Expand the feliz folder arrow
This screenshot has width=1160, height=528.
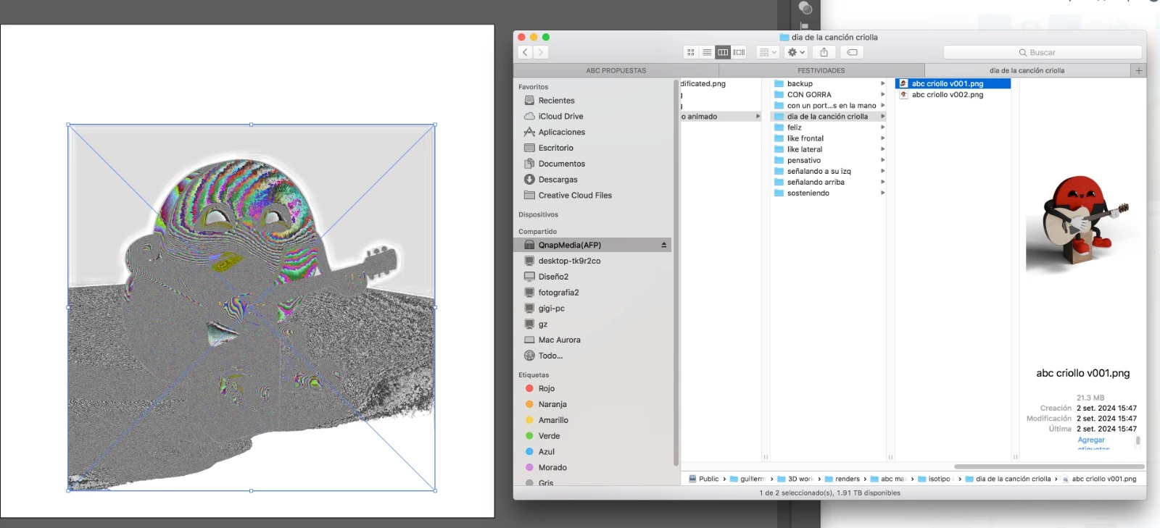(882, 127)
